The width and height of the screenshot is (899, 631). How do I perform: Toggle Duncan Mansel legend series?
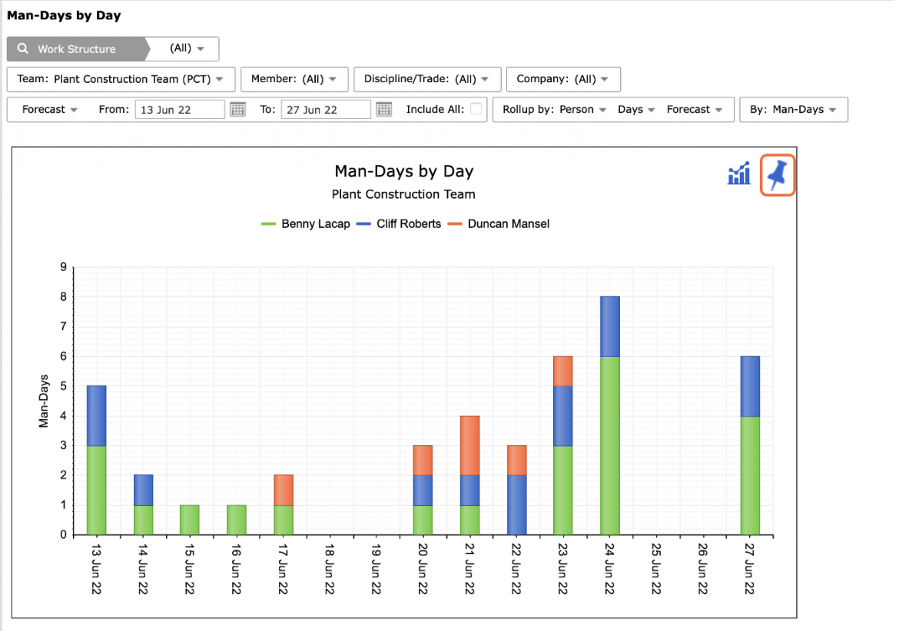(499, 224)
